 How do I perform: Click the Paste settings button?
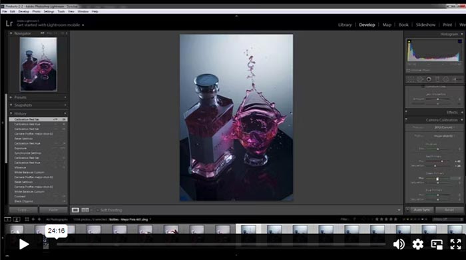pyautogui.click(x=53, y=210)
